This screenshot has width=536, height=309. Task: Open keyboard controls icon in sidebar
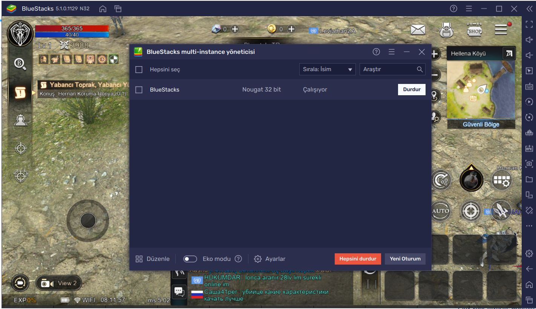click(529, 86)
